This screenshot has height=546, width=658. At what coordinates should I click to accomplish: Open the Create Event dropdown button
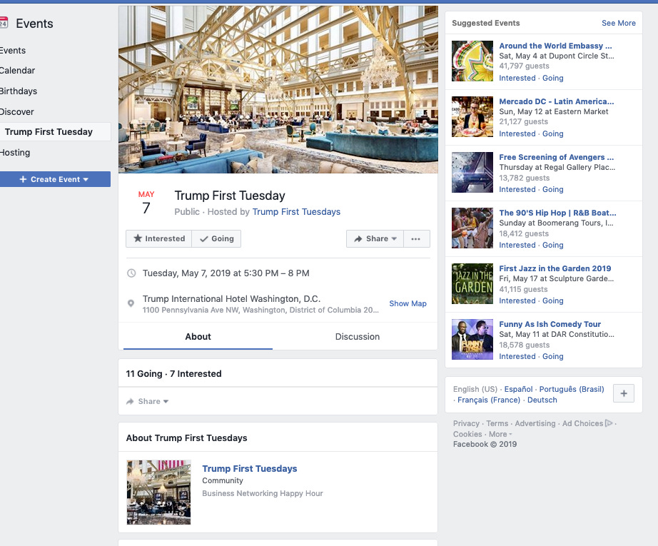[x=55, y=179]
